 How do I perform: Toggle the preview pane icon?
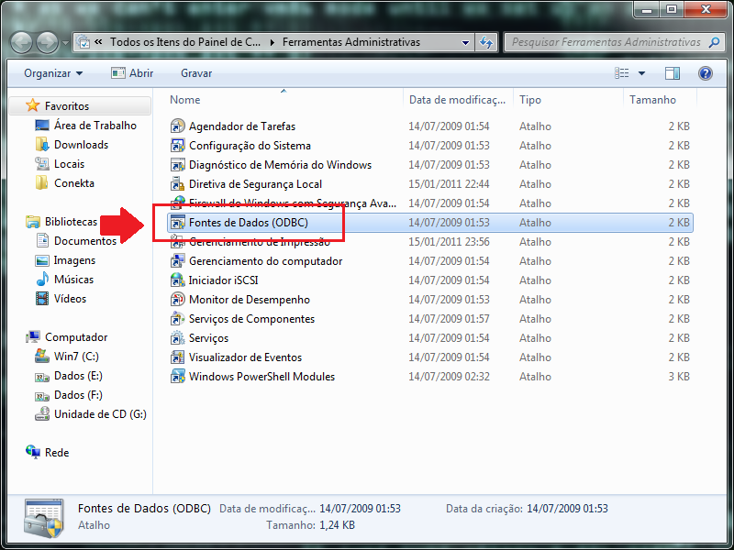click(673, 73)
